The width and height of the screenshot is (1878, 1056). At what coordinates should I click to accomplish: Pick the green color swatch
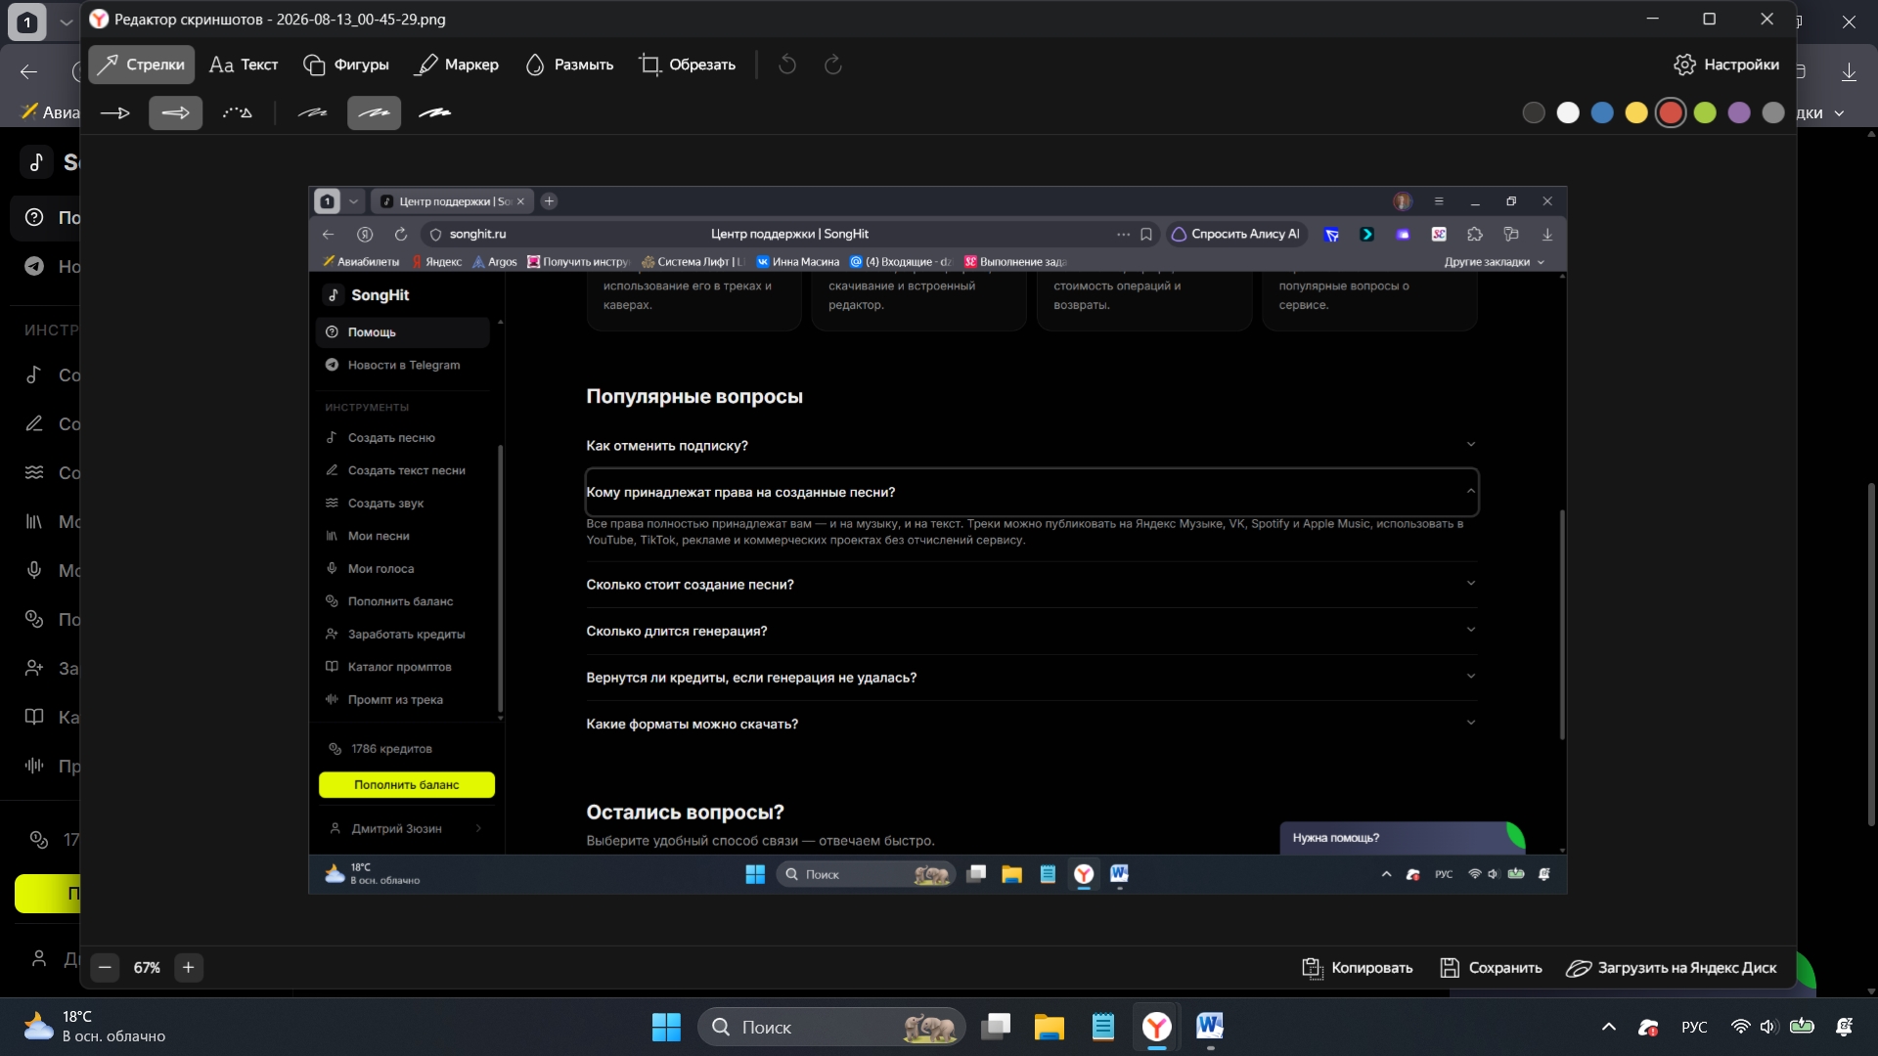click(1705, 113)
